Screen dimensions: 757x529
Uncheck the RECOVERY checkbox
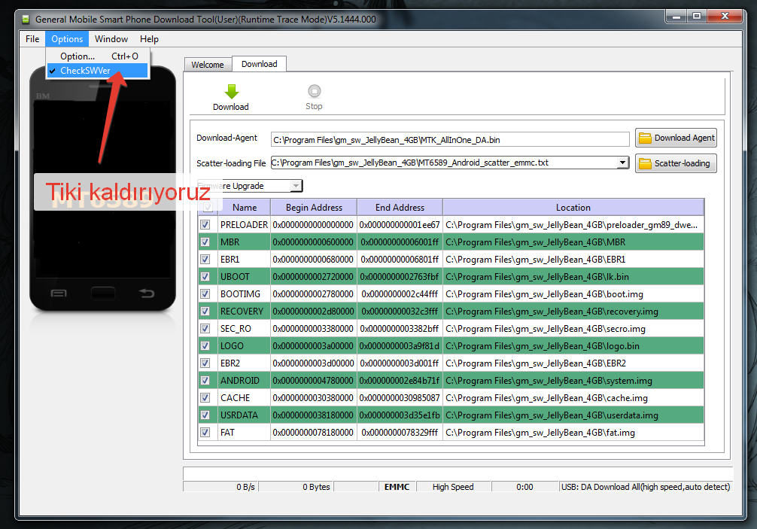(205, 311)
